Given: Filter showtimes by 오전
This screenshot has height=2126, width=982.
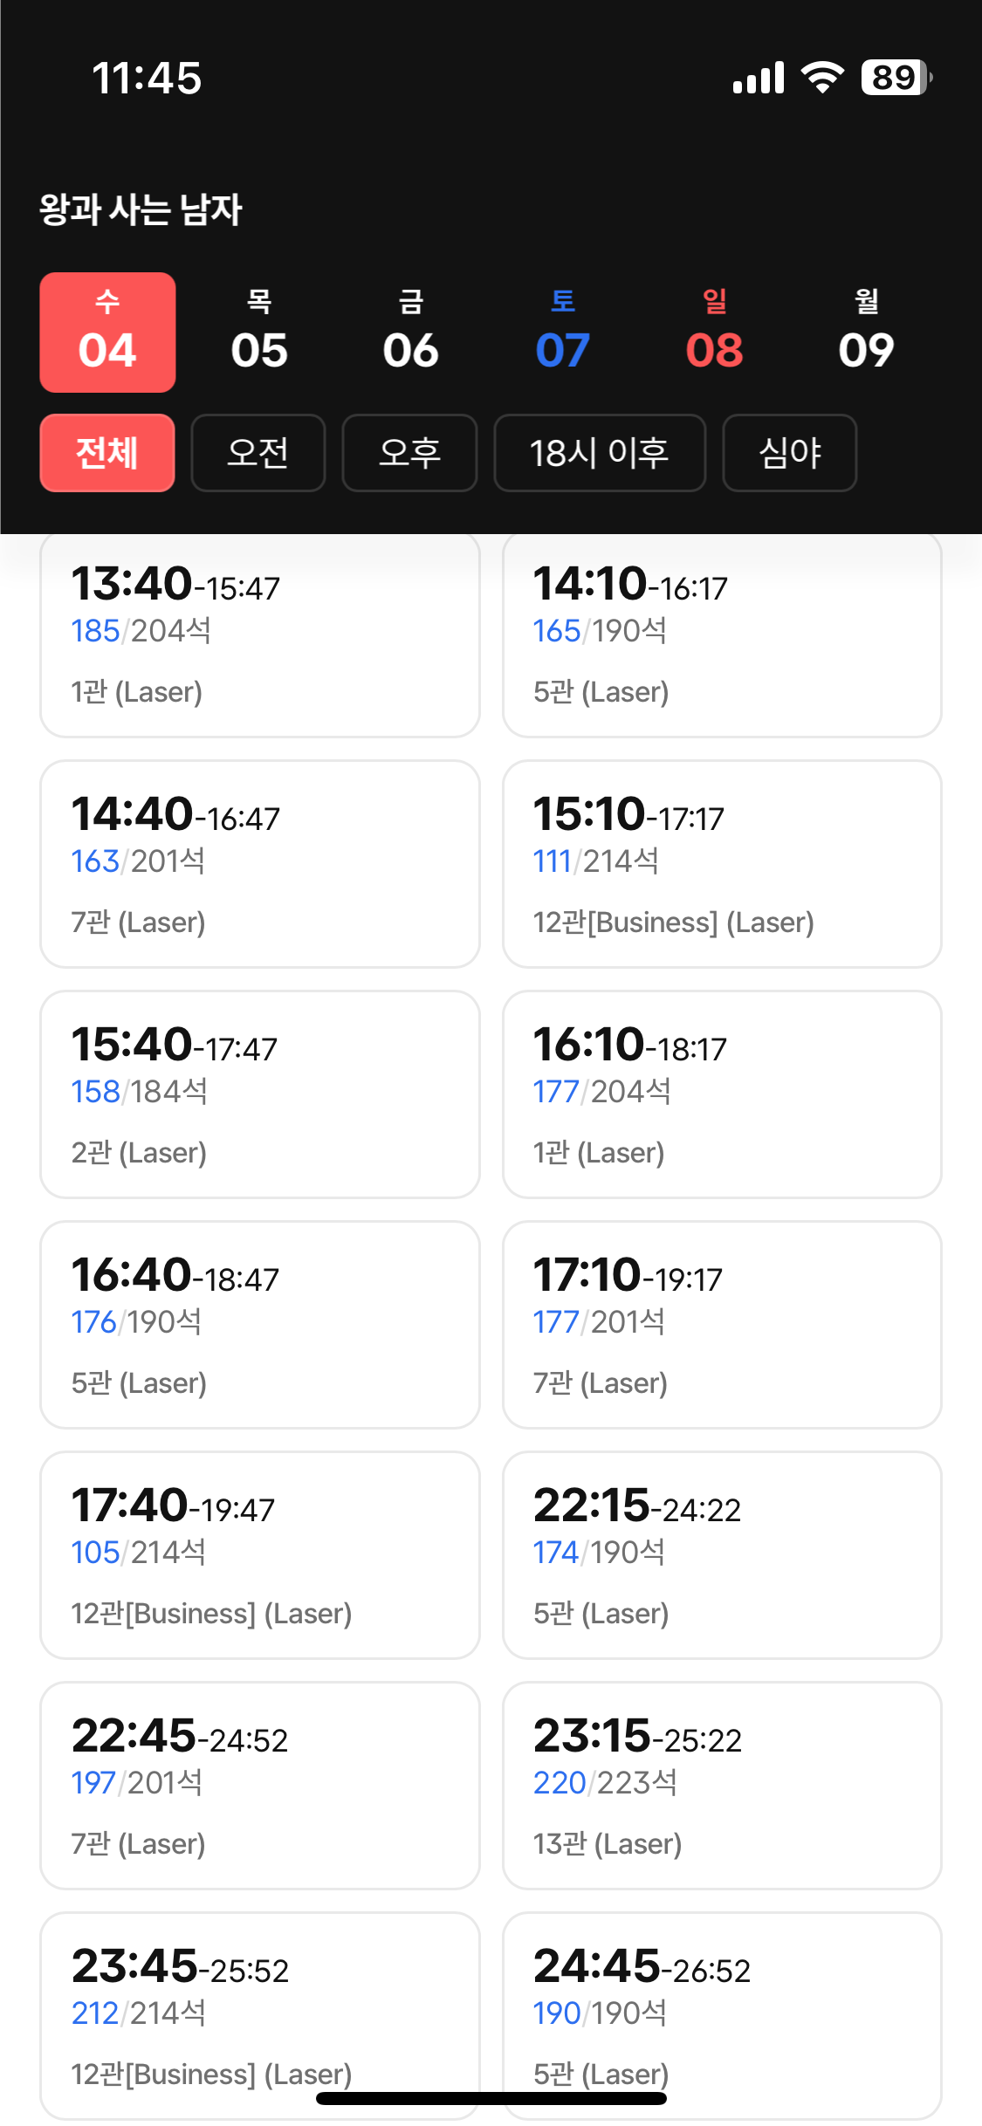Looking at the screenshot, I should (258, 453).
